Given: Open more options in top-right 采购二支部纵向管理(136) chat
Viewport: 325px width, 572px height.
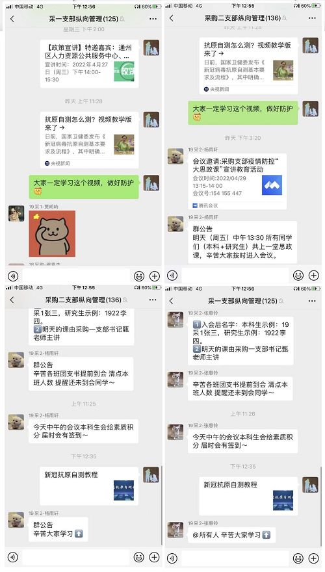Looking at the screenshot, I should [x=312, y=18].
